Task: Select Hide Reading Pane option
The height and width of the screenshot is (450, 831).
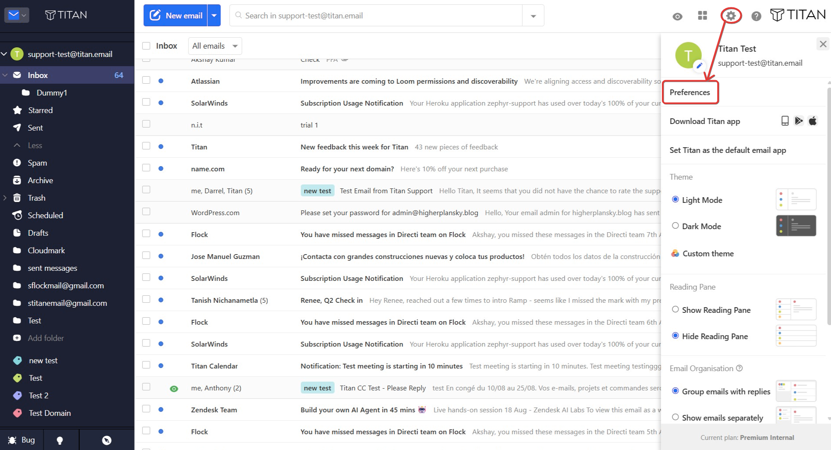Action: [x=675, y=336]
